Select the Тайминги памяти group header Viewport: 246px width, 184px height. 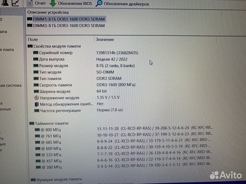pyautogui.click(x=49, y=123)
